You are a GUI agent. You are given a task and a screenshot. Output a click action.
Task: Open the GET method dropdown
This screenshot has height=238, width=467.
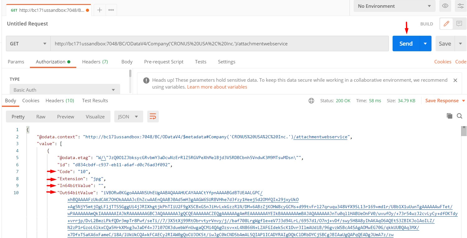click(28, 43)
